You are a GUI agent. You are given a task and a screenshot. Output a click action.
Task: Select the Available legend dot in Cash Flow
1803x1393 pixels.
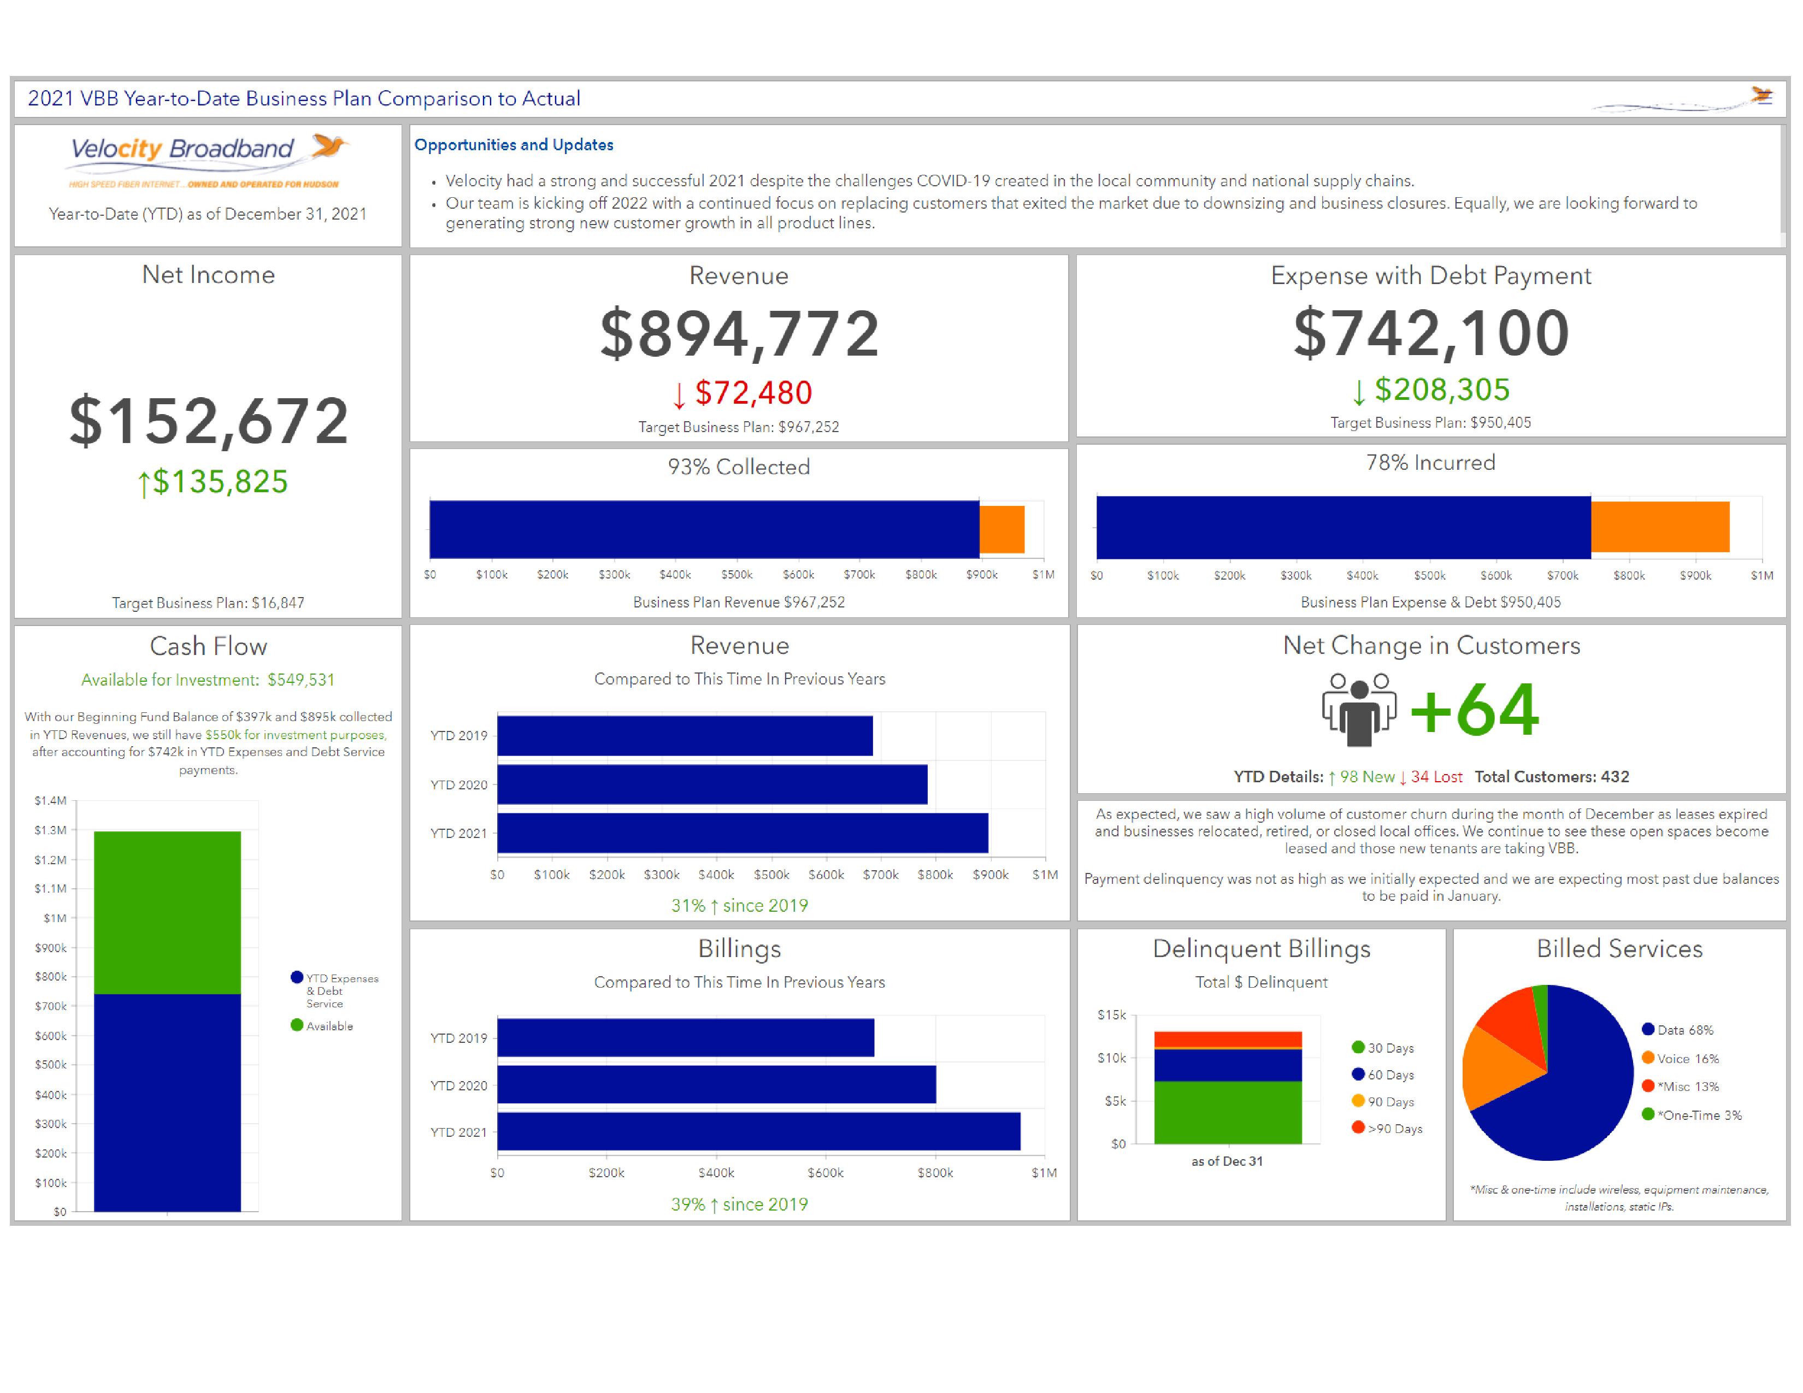(x=296, y=1025)
